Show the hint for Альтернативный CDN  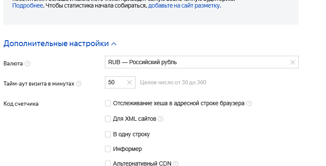[175, 163]
